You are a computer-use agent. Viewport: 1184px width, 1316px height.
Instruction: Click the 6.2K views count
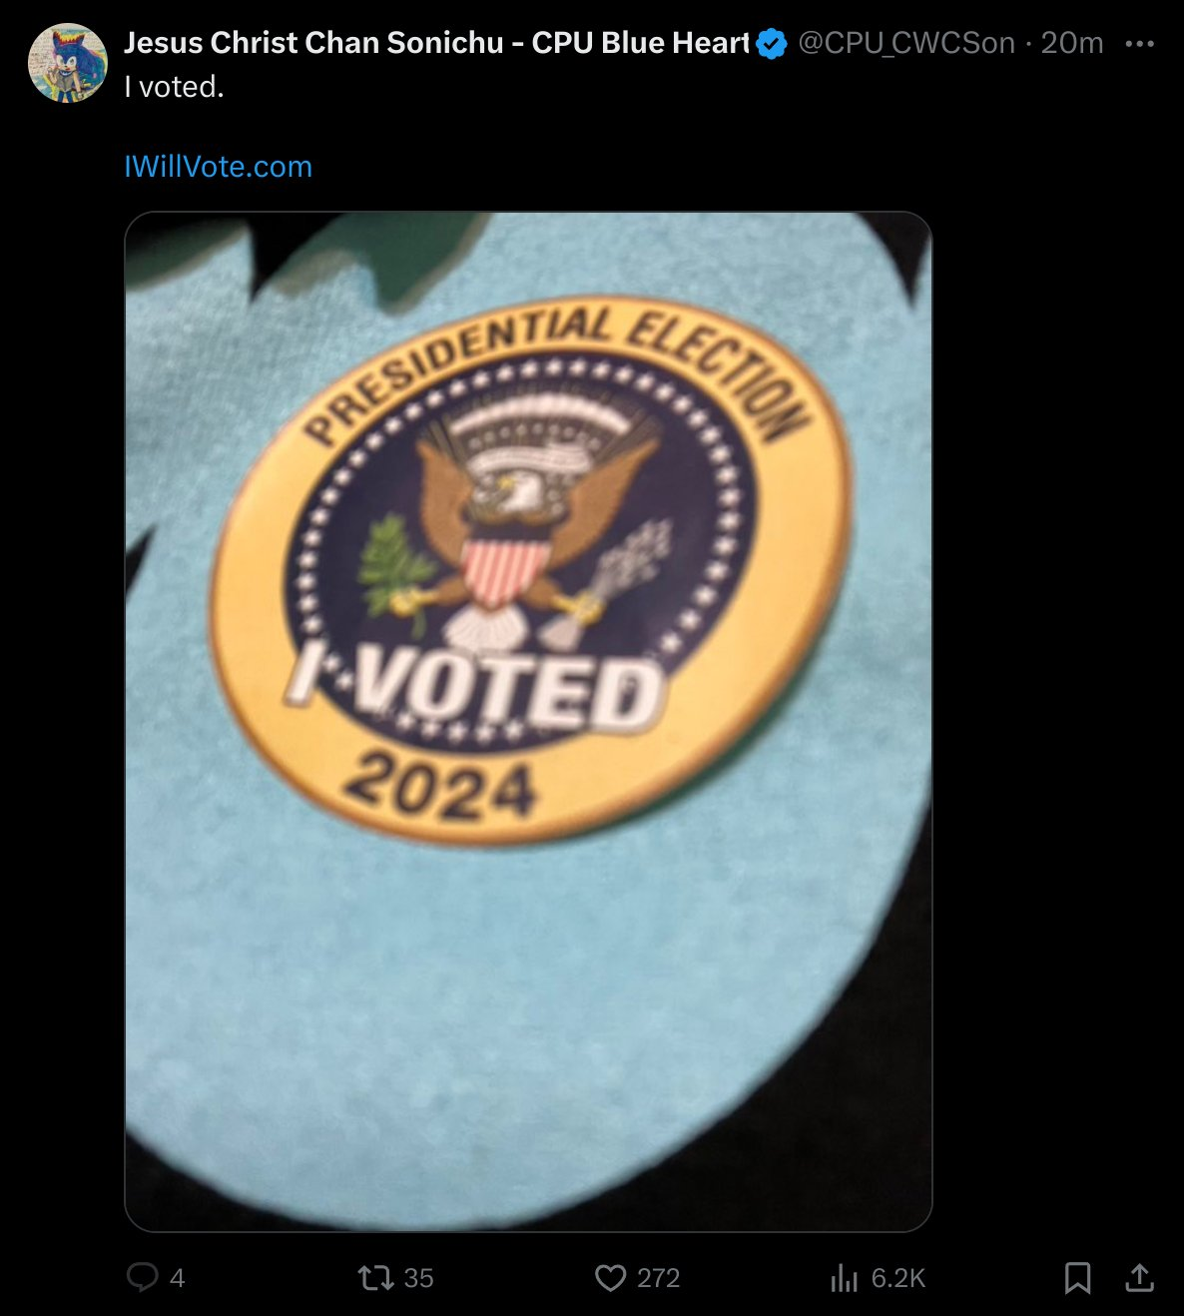pos(898,1278)
